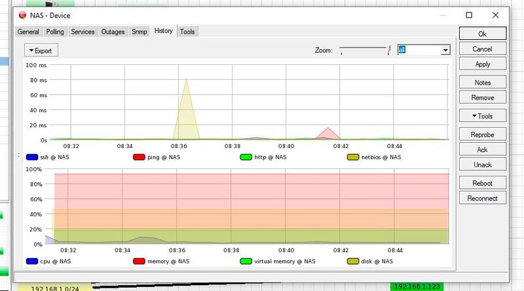Close the NAS - Device window

496,15
